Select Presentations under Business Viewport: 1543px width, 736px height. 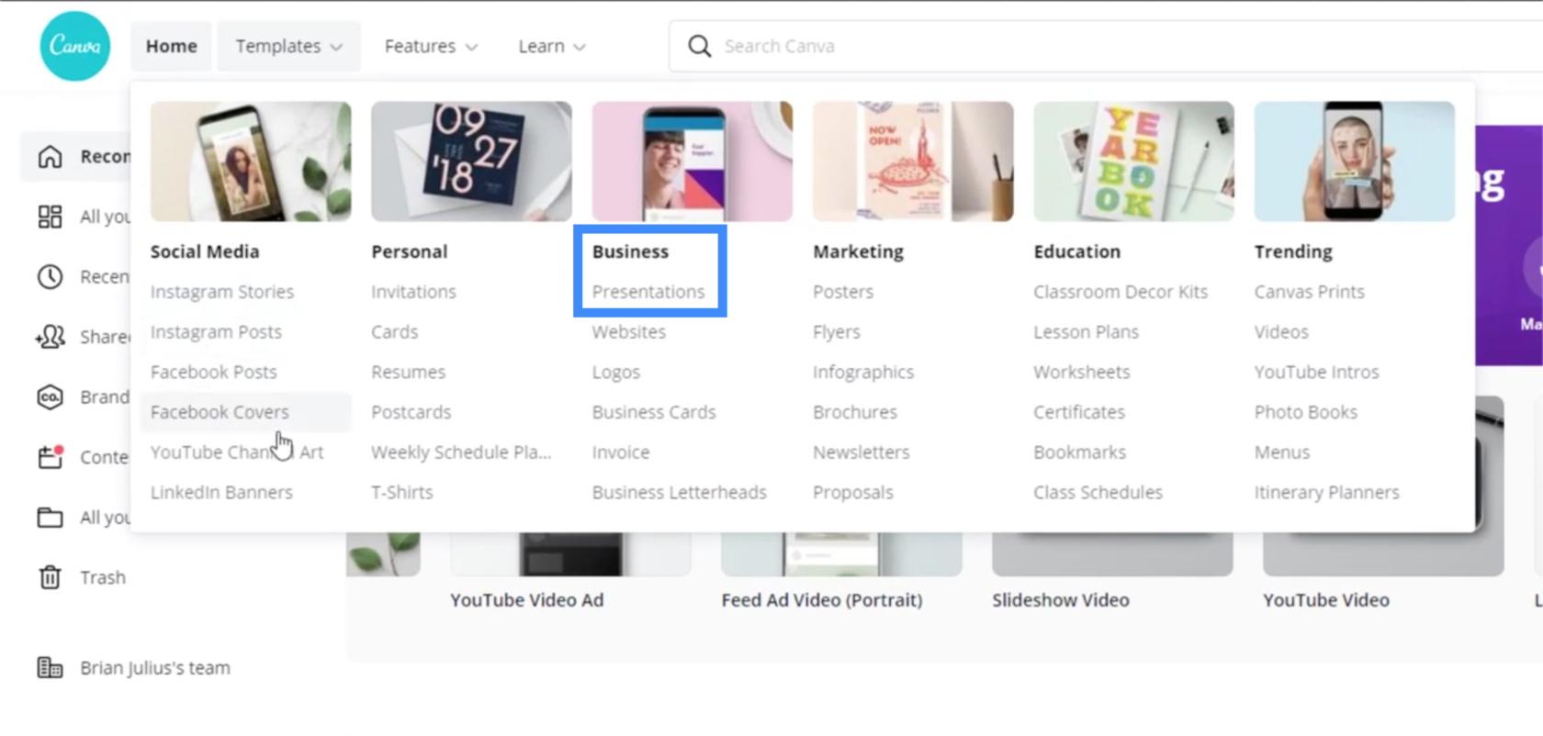pos(648,292)
